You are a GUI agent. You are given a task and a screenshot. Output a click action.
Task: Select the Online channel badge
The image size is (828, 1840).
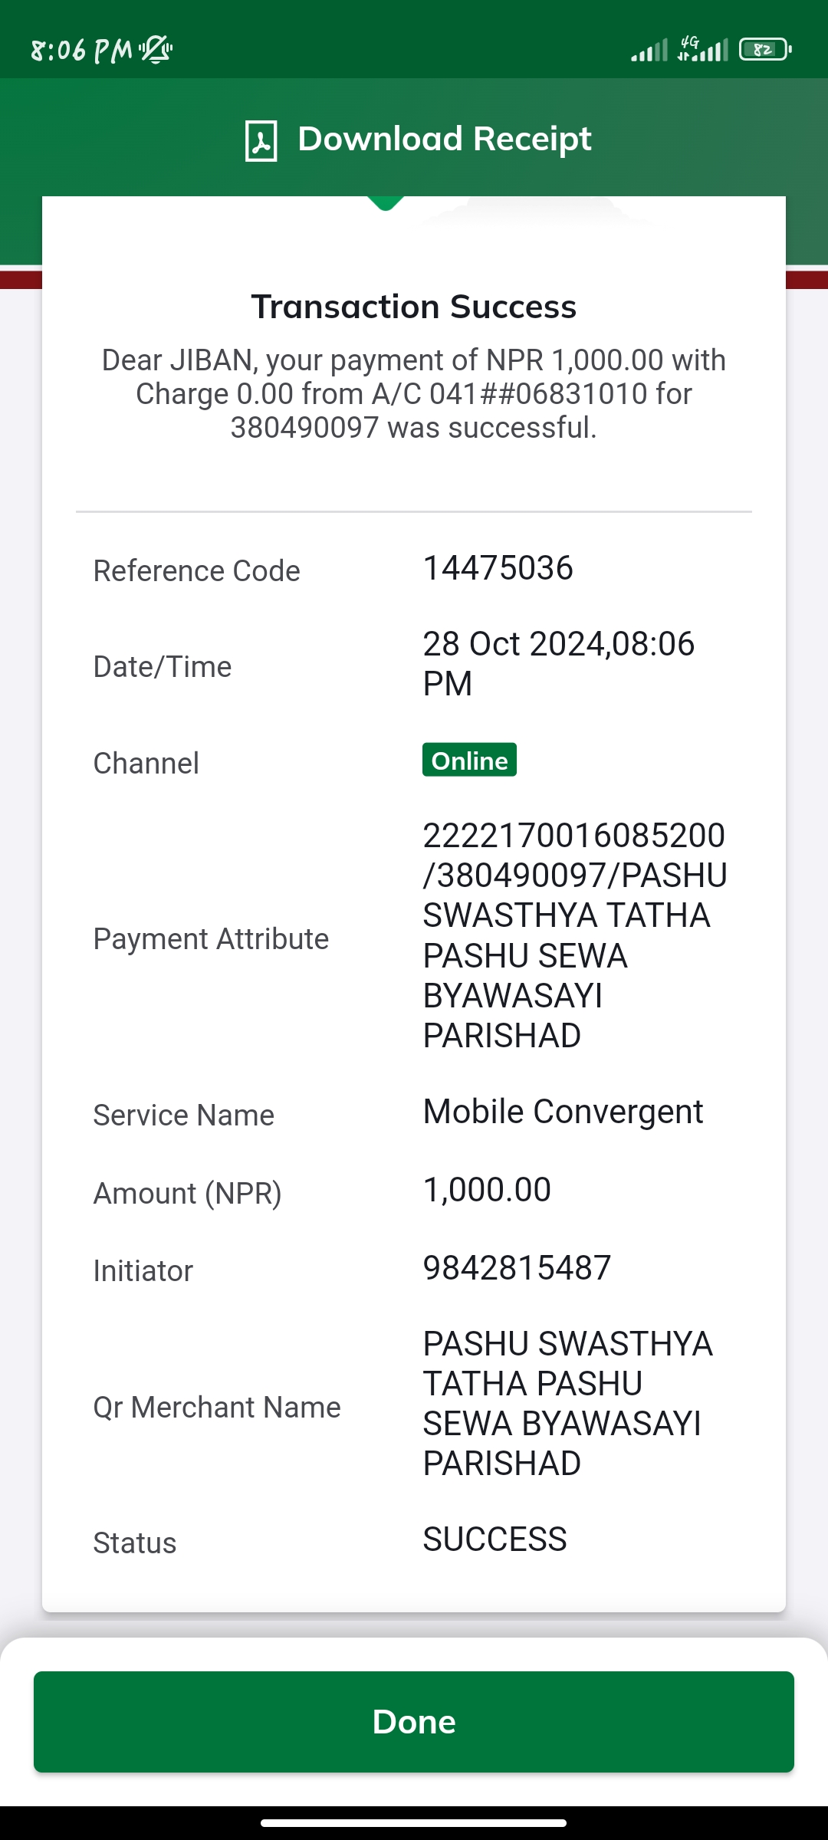pos(469,760)
